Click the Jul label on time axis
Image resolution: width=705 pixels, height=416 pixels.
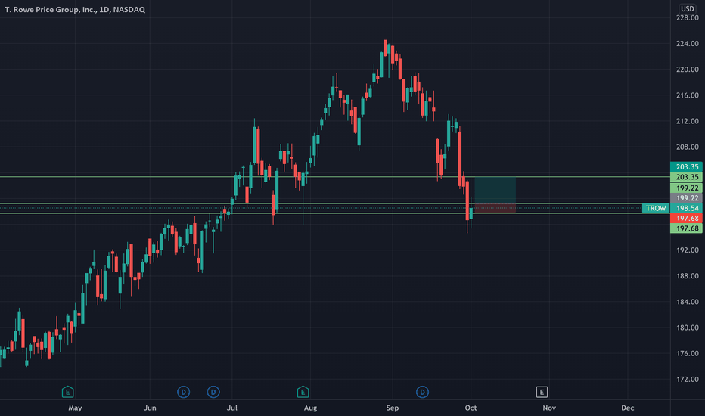click(232, 408)
